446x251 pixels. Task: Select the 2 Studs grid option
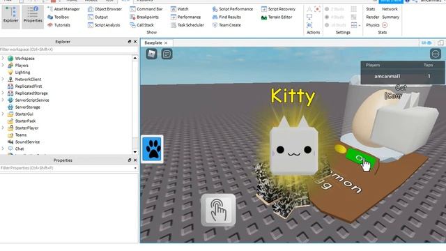click(334, 9)
